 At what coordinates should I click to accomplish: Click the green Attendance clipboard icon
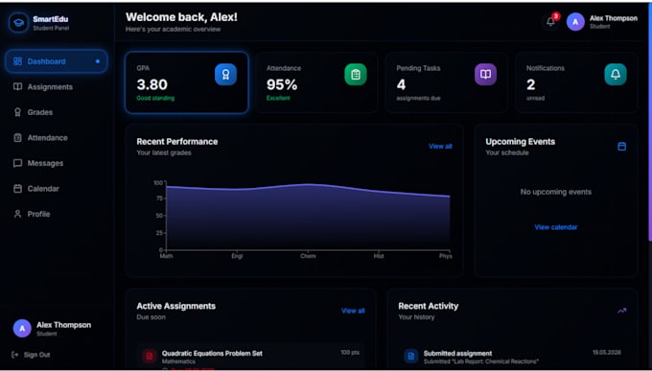pyautogui.click(x=356, y=75)
